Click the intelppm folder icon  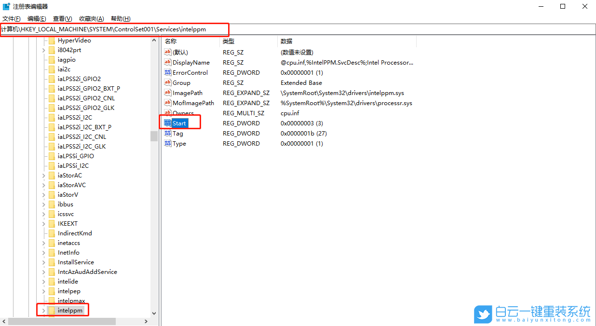(51, 310)
